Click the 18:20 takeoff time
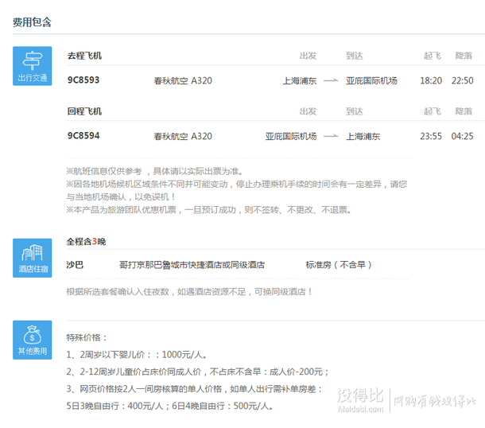Screen dimensions: 485x428 point(431,81)
